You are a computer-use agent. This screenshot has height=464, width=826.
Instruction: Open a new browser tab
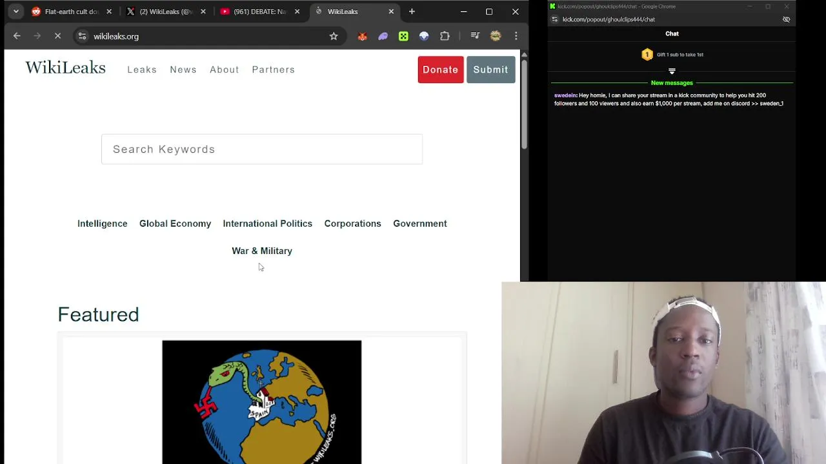pos(412,12)
